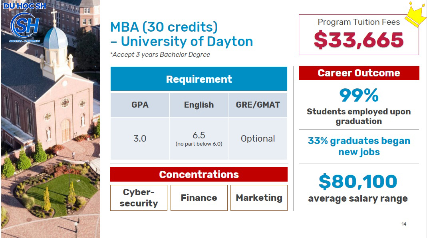Click the English column header
This screenshot has width=427, height=238.
click(x=199, y=105)
